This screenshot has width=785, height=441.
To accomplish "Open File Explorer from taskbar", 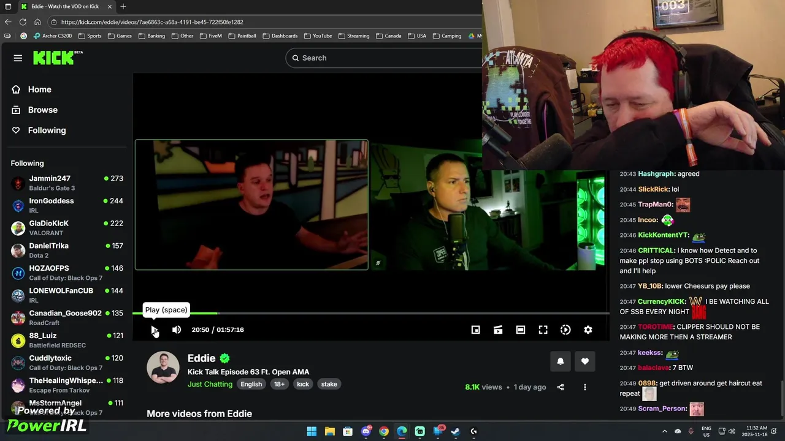I will tap(330, 431).
